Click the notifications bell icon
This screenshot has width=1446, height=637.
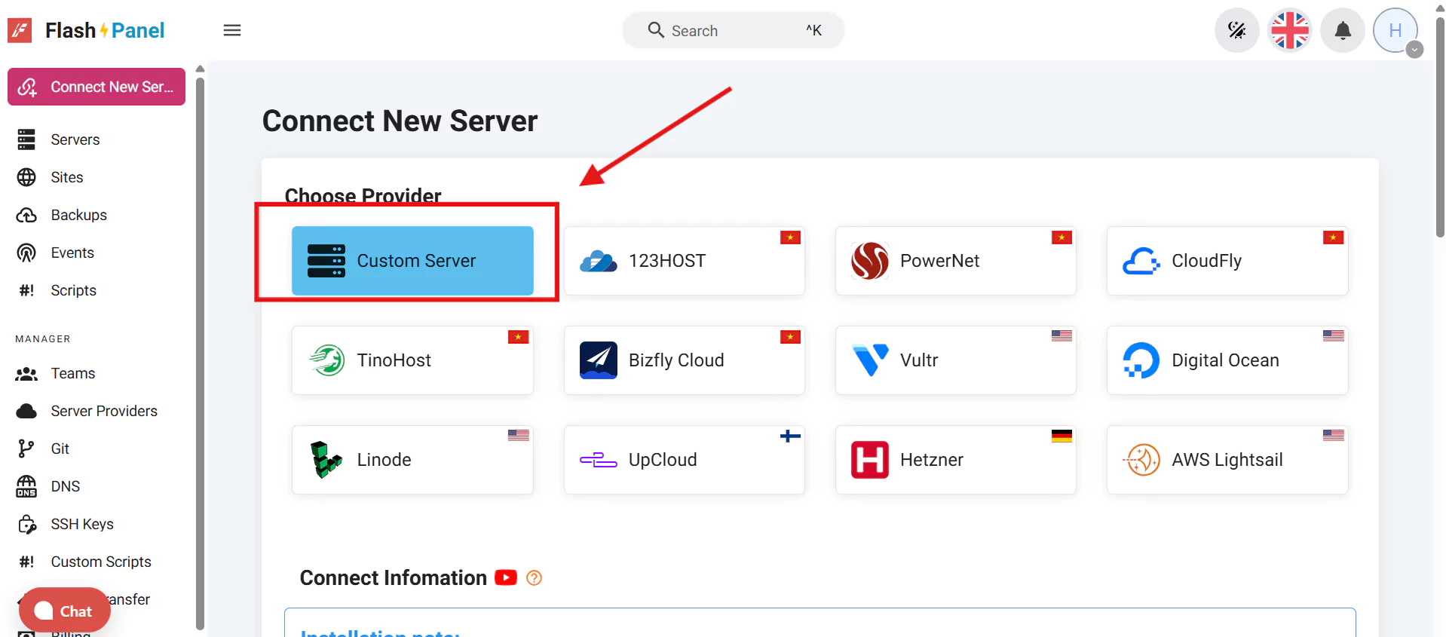click(1342, 31)
